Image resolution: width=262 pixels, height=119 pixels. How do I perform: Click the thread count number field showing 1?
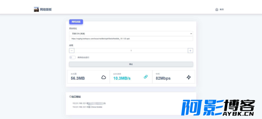click(x=131, y=51)
